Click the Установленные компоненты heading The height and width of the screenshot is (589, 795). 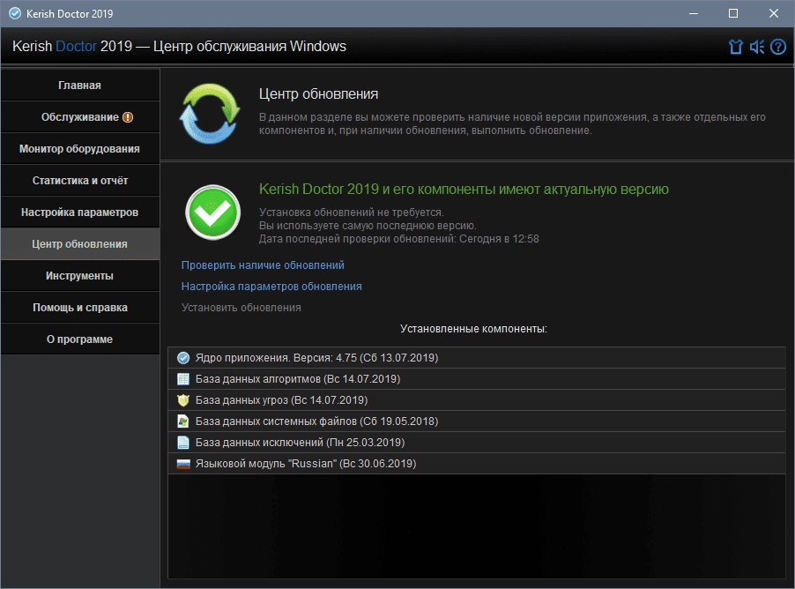coord(473,329)
